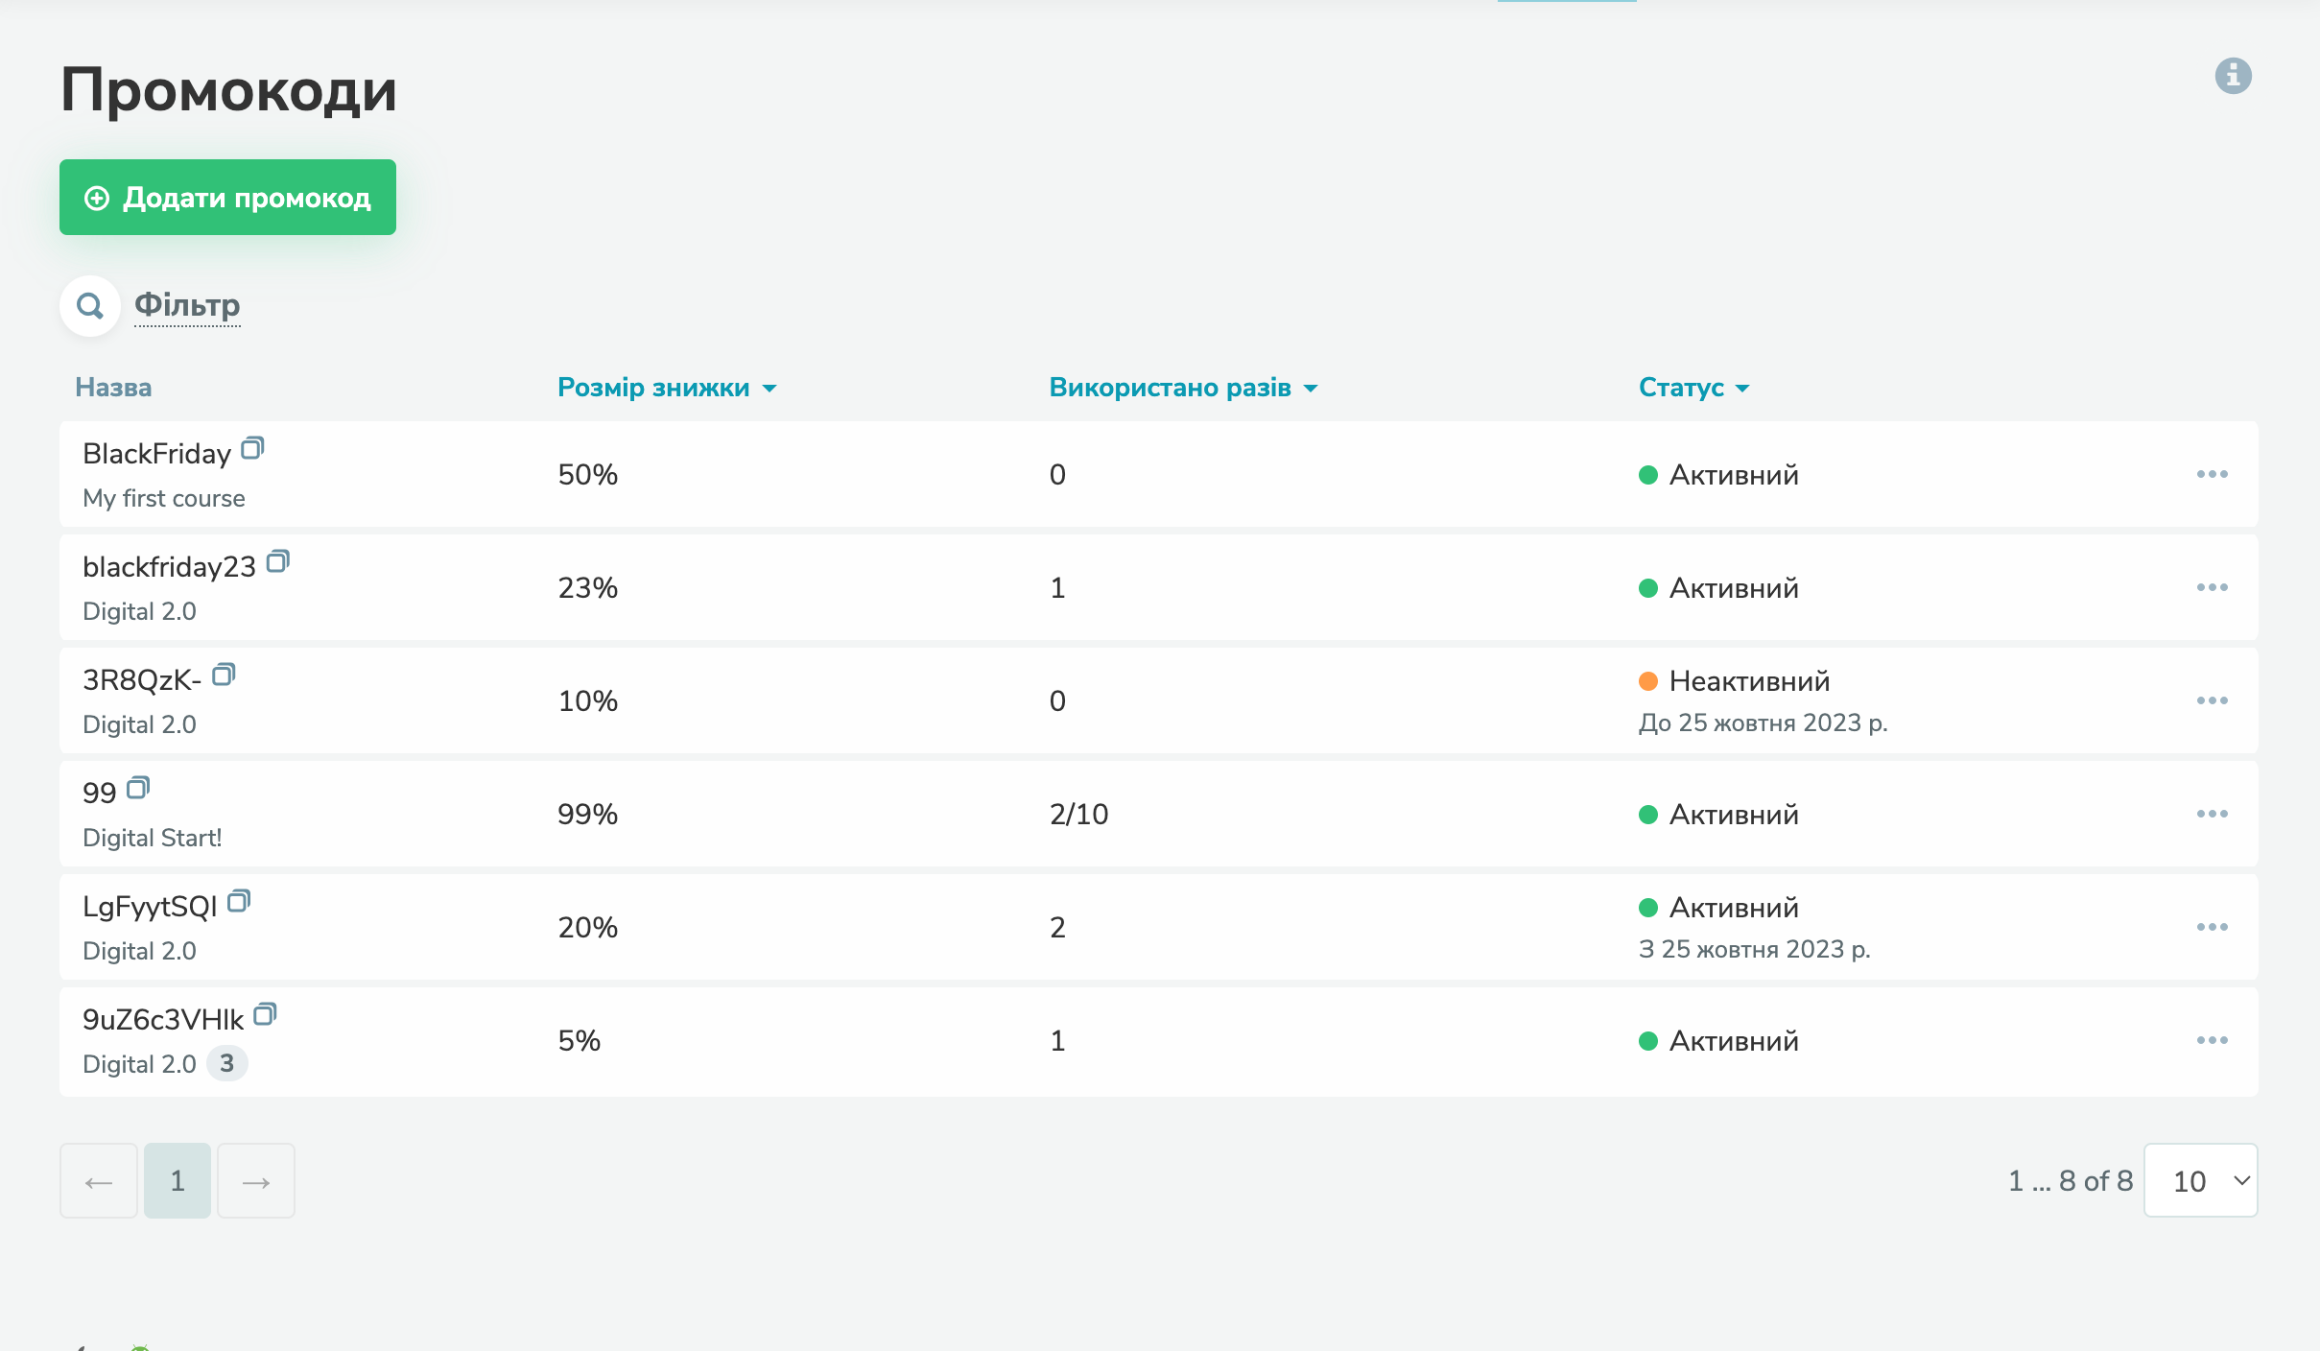
Task: Open the Фільтр link
Action: (x=187, y=305)
